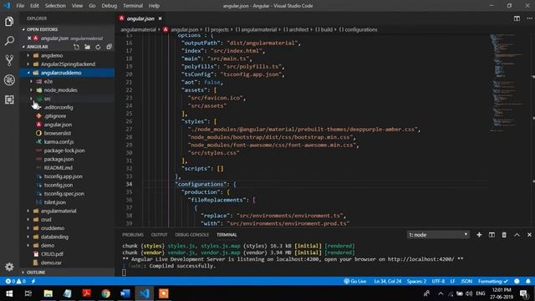Open Windows Start menu
Image resolution: width=535 pixels, height=301 pixels.
tap(9, 293)
